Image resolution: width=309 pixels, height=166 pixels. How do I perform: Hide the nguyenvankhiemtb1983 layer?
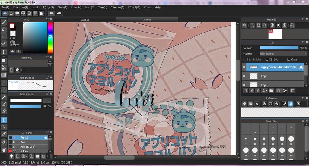point(244,67)
